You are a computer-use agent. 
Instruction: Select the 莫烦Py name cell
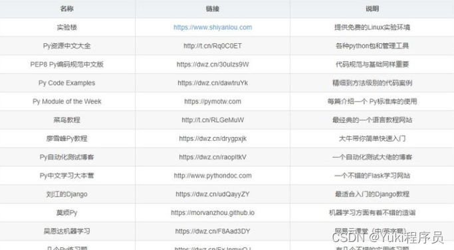point(67,213)
